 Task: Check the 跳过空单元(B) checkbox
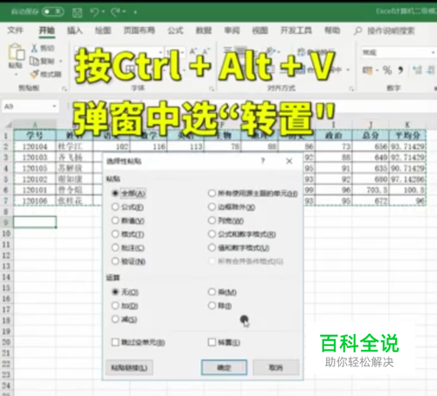pos(115,342)
